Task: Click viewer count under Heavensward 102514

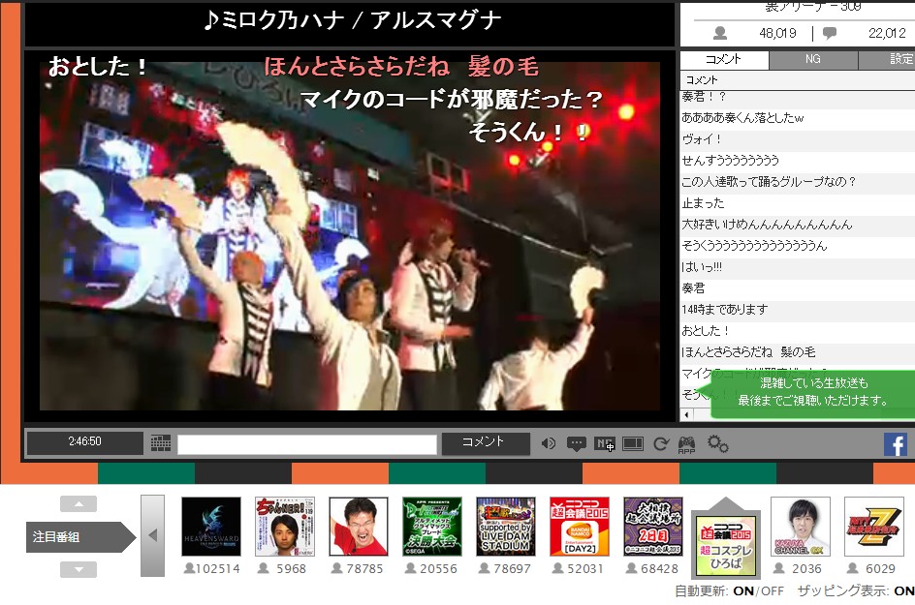Action: click(211, 569)
